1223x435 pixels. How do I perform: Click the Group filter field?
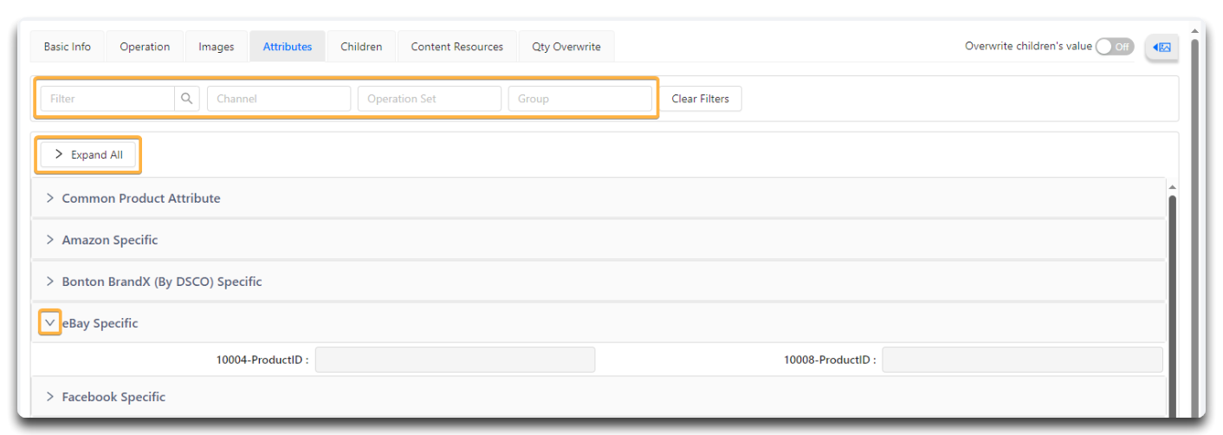[x=580, y=99]
